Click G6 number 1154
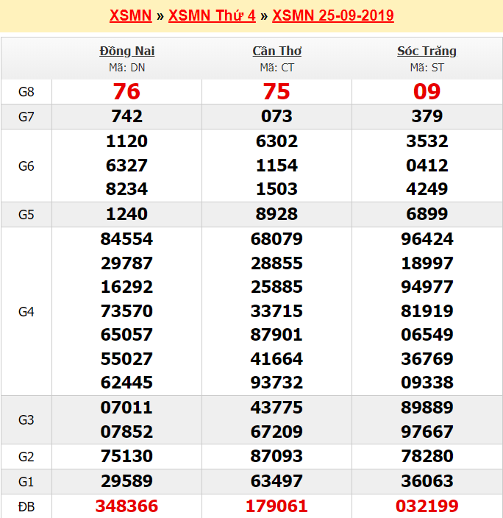Image resolution: width=503 pixels, height=518 pixels. [x=277, y=166]
